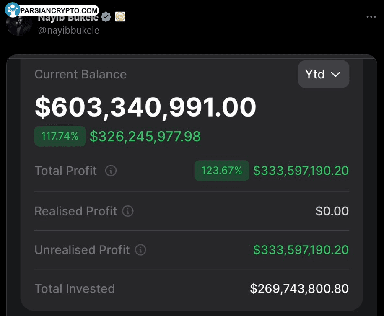Click the PARSIANCRYPTO.COM watermark text

pyautogui.click(x=59, y=10)
